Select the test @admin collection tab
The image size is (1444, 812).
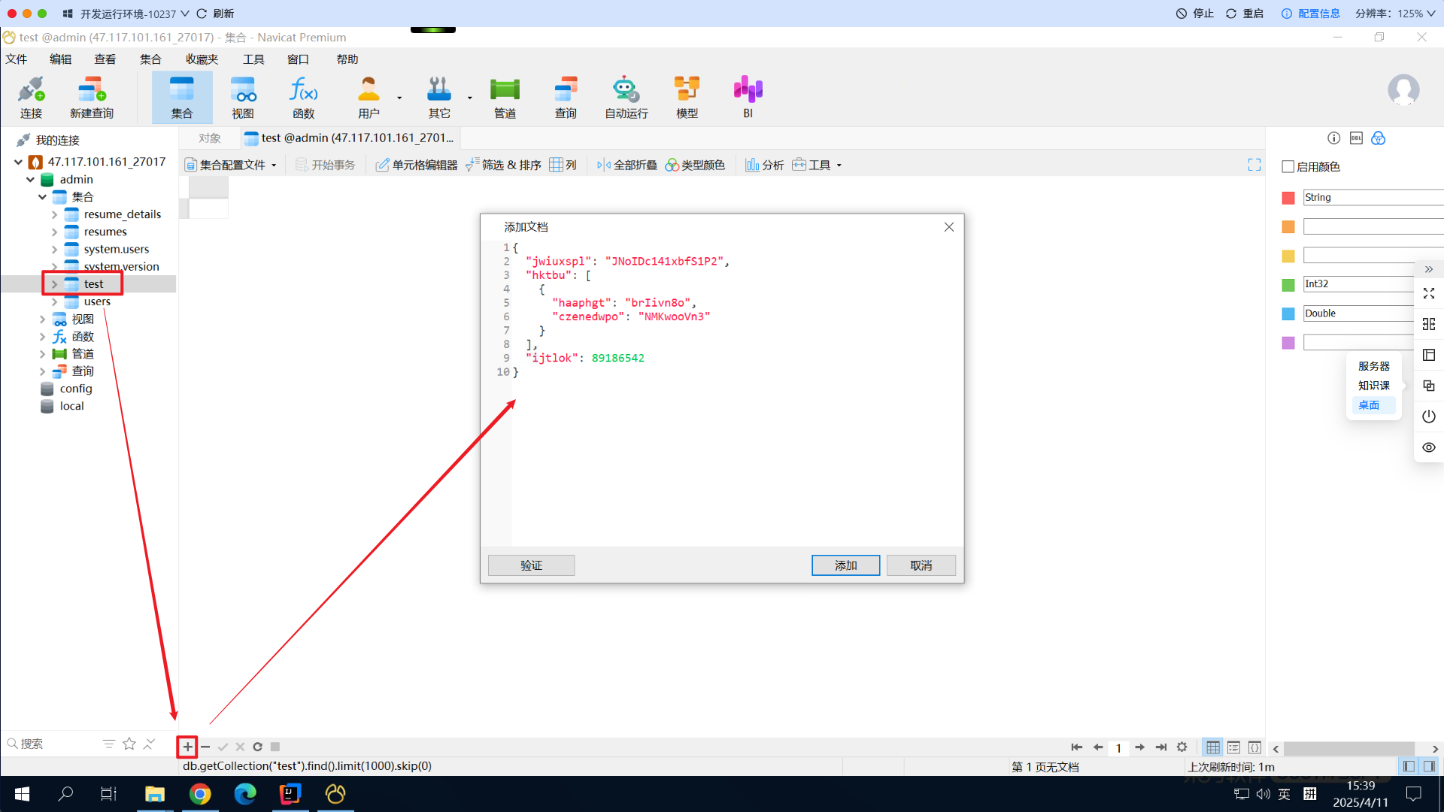point(350,138)
